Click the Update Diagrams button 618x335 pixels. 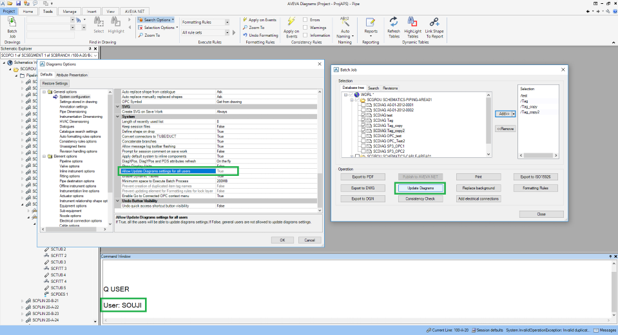[x=420, y=188]
